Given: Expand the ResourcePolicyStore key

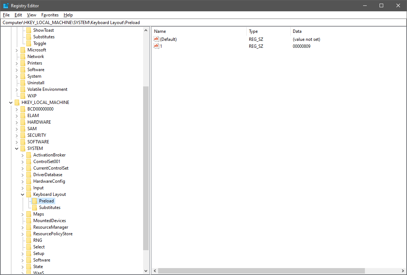Looking at the screenshot, I should pyautogui.click(x=23, y=234).
